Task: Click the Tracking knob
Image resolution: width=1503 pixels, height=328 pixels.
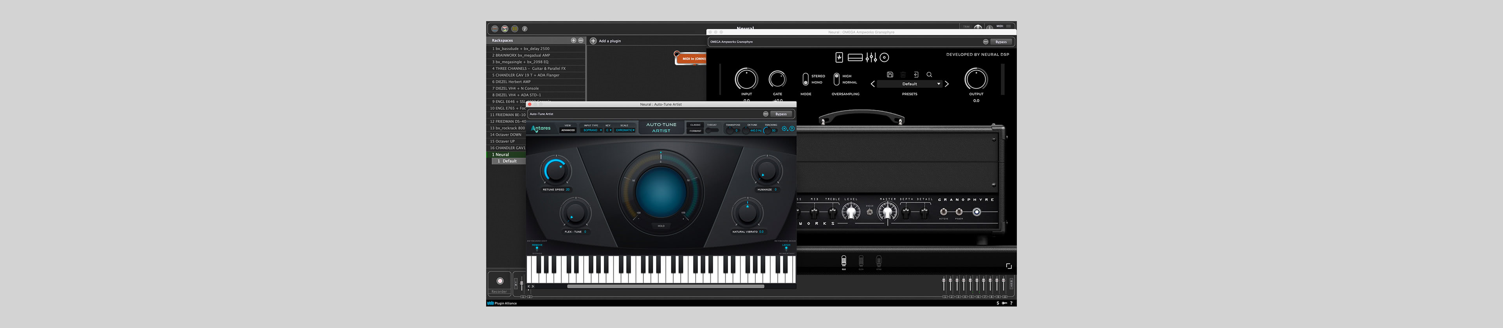Action: pyautogui.click(x=767, y=130)
